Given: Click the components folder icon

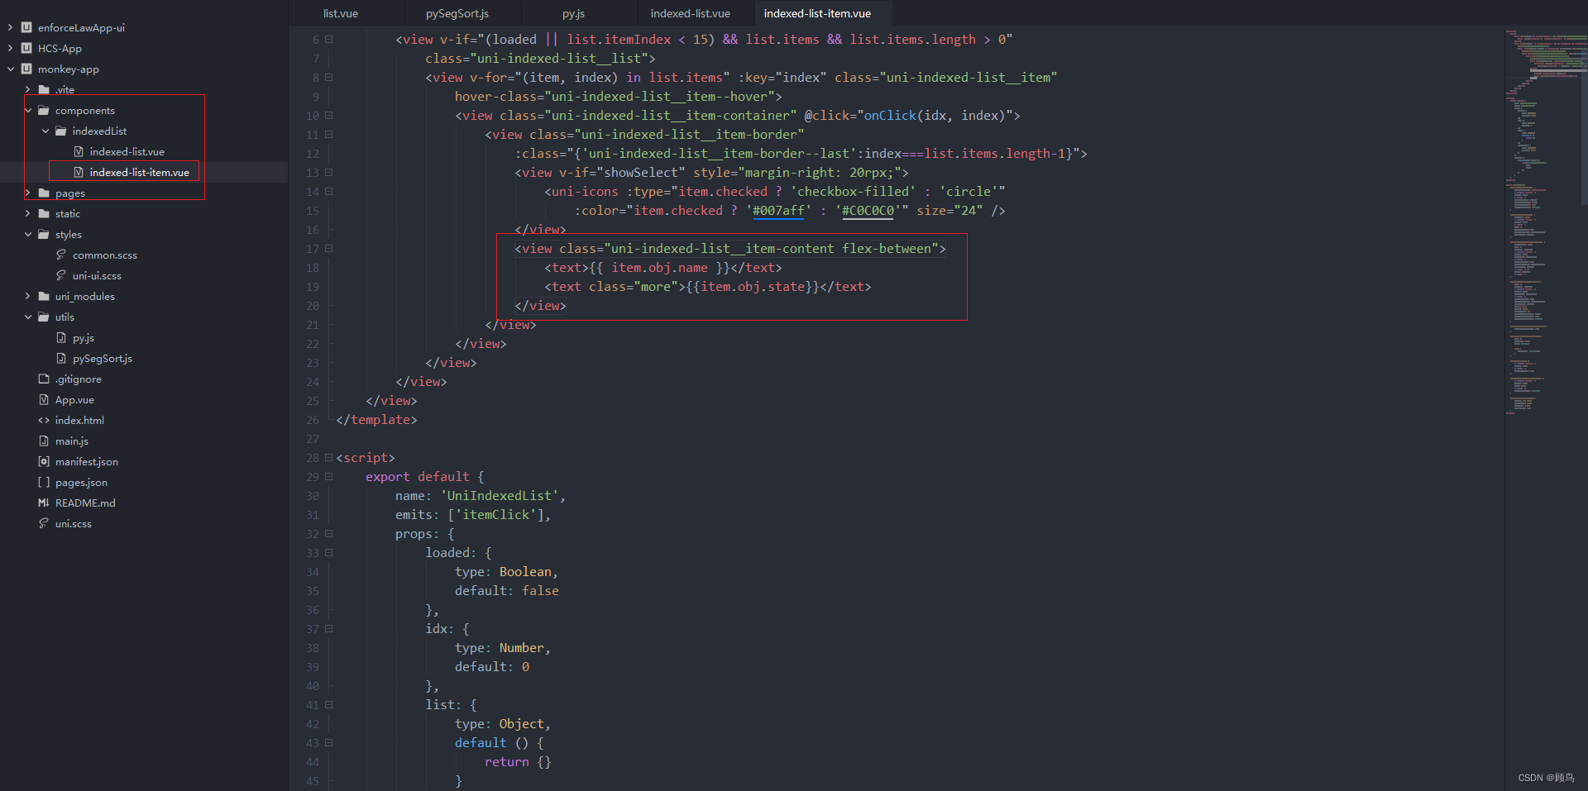Looking at the screenshot, I should [44, 110].
